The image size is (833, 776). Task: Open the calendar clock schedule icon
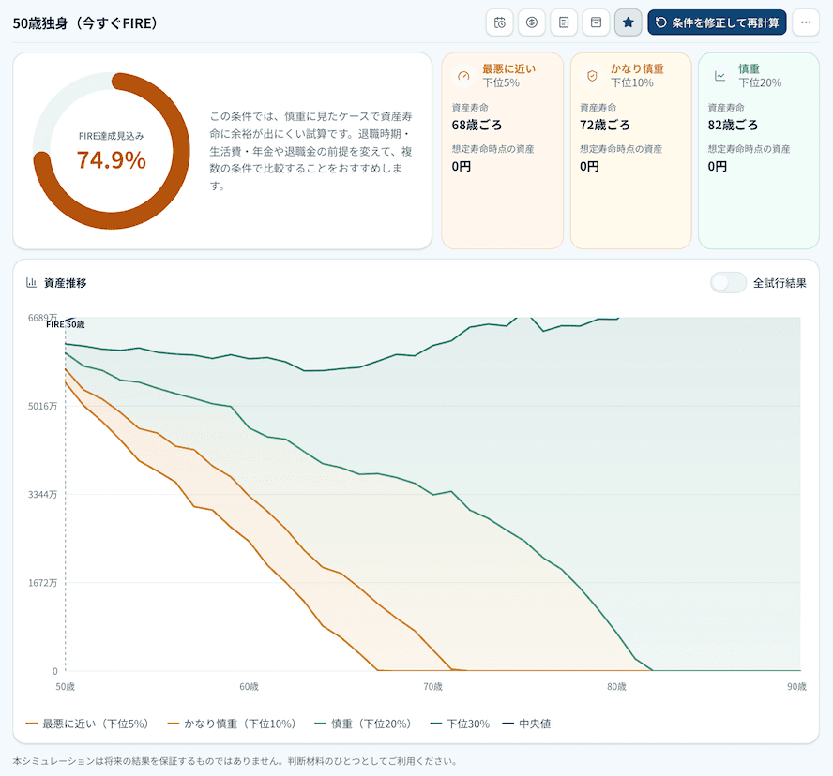click(499, 22)
